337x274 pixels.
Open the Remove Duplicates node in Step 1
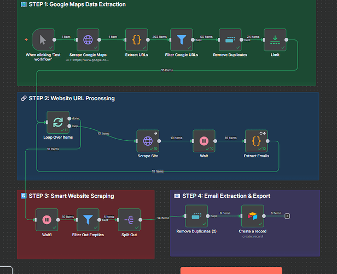pyautogui.click(x=230, y=40)
